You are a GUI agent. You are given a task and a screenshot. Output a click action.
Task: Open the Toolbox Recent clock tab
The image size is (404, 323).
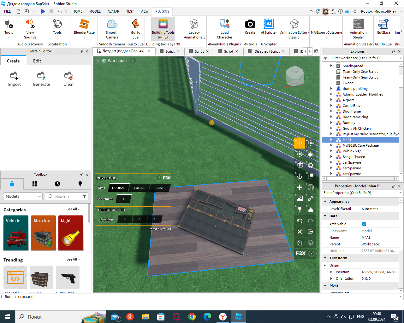click(x=57, y=184)
